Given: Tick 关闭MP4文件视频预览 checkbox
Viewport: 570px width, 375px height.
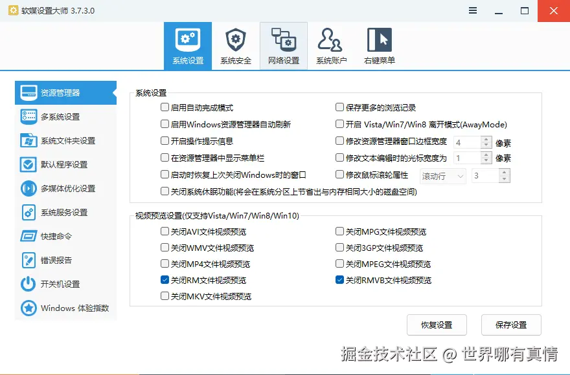Looking at the screenshot, I should [165, 263].
